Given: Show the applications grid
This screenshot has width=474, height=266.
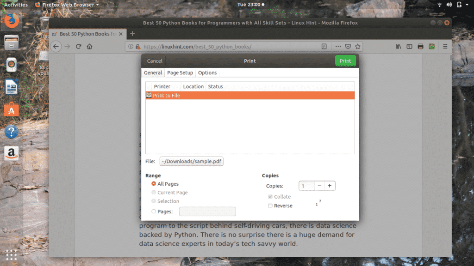Looking at the screenshot, I should coord(12,254).
